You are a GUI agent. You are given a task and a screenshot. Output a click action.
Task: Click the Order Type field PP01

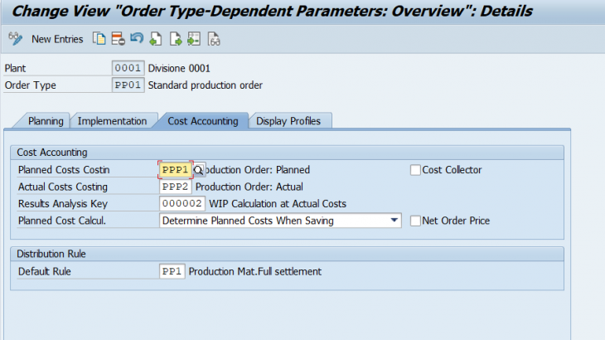[x=128, y=85]
